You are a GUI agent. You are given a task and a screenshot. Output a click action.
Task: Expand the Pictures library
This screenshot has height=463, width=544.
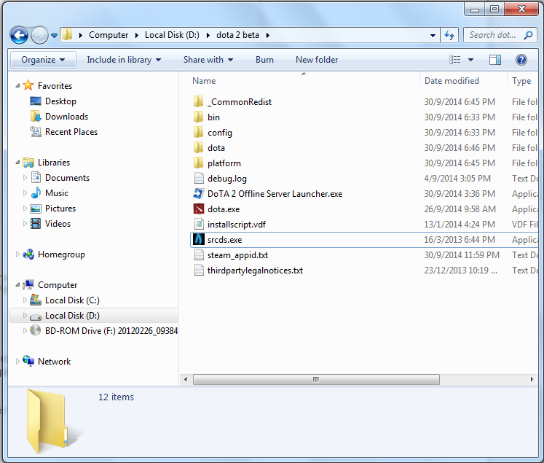tap(25, 208)
